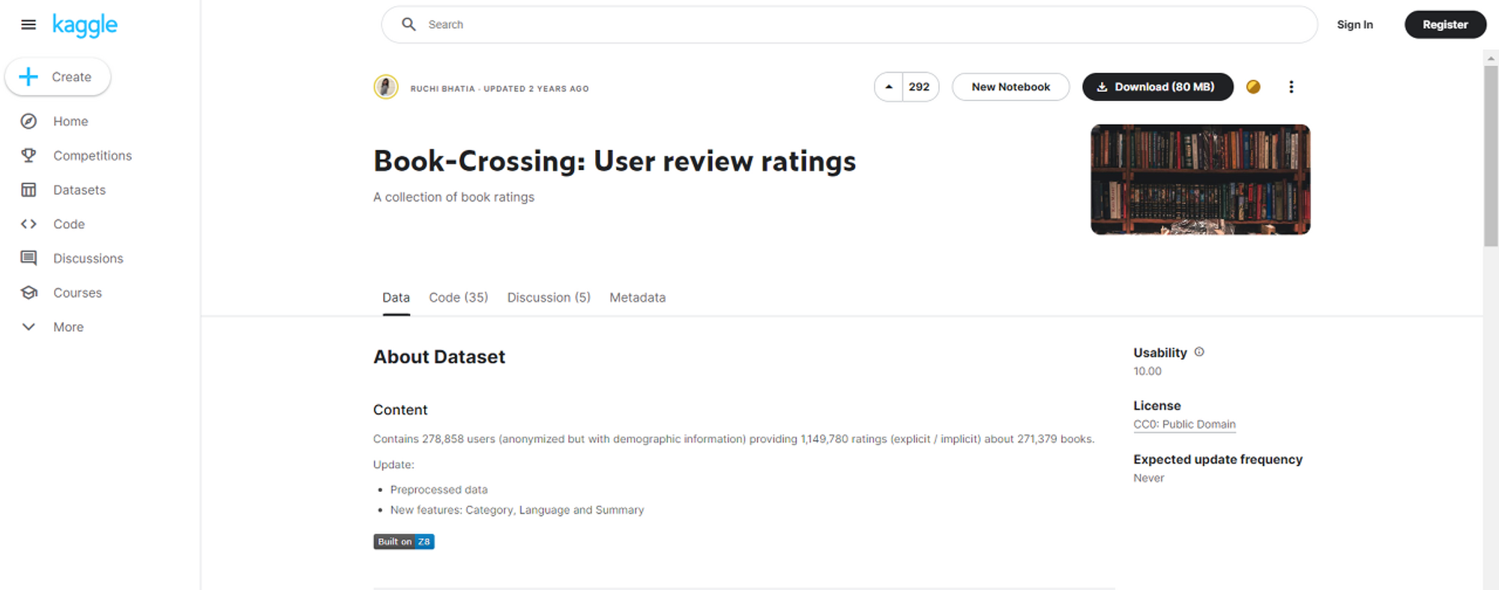Click the gold medal icon
The image size is (1499, 590).
point(1253,87)
